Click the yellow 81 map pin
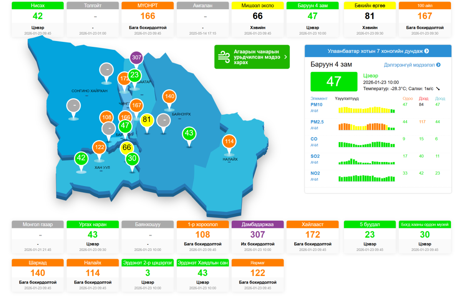Screen dimensions: 461x297 coord(147,120)
